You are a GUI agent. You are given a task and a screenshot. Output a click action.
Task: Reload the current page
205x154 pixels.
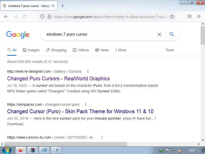click(25, 17)
